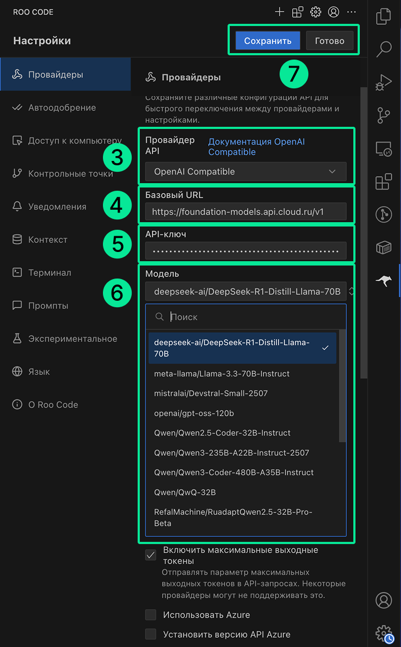Open Remote Explorer icon in activity bar

[384, 148]
